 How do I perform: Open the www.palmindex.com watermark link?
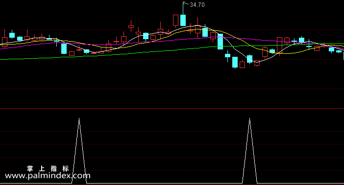48,176
